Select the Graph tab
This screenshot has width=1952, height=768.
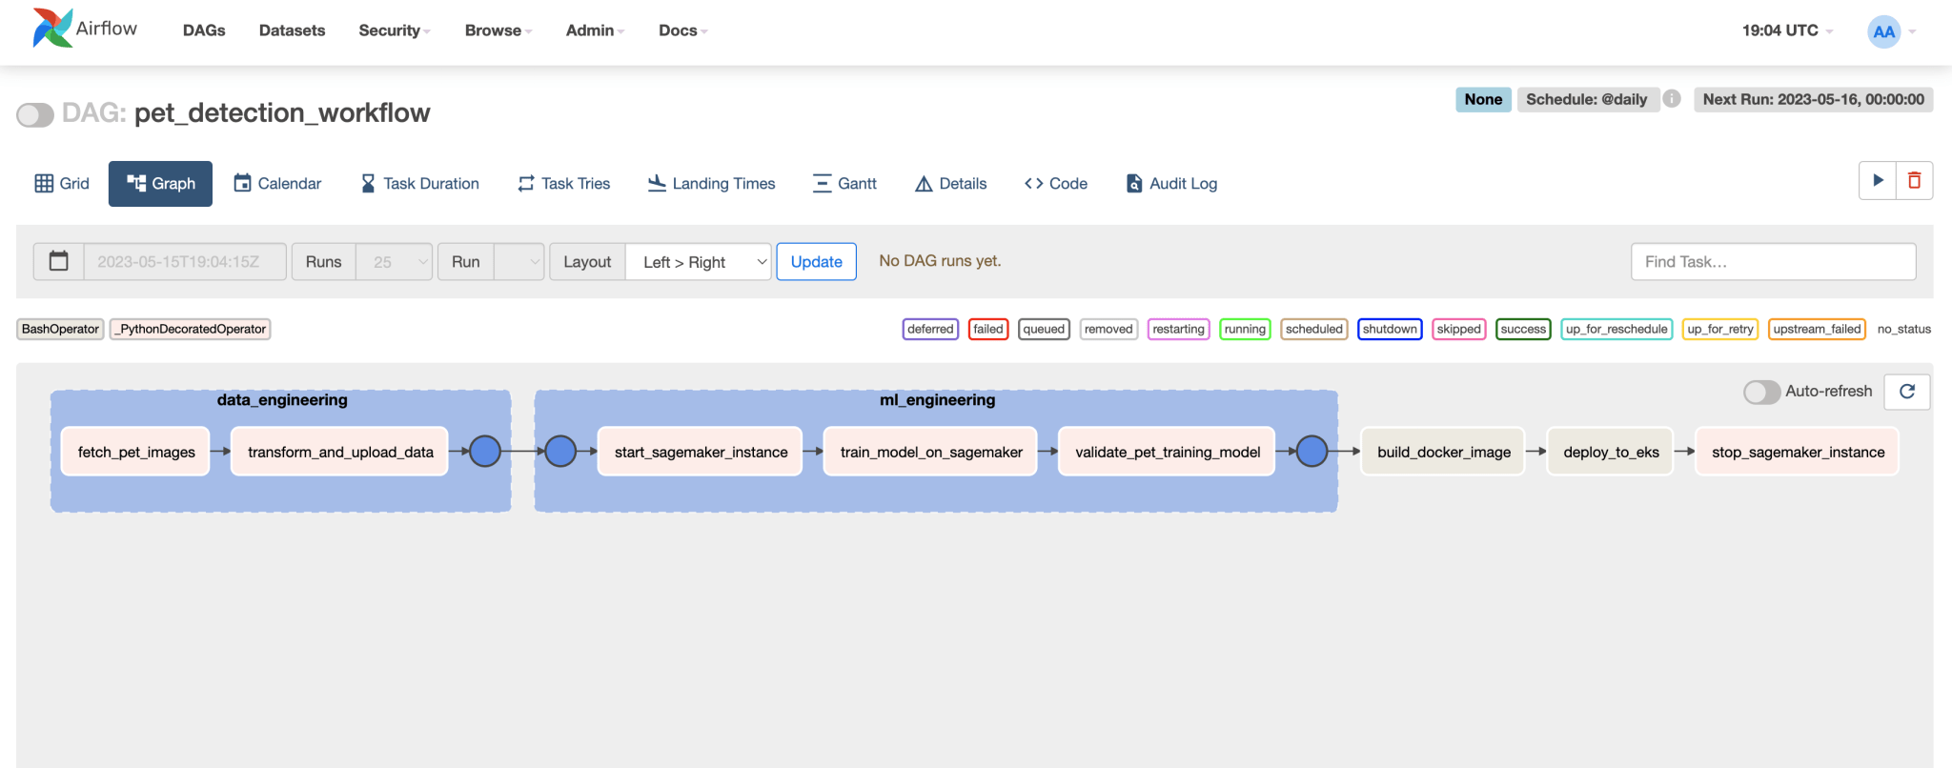(x=160, y=183)
